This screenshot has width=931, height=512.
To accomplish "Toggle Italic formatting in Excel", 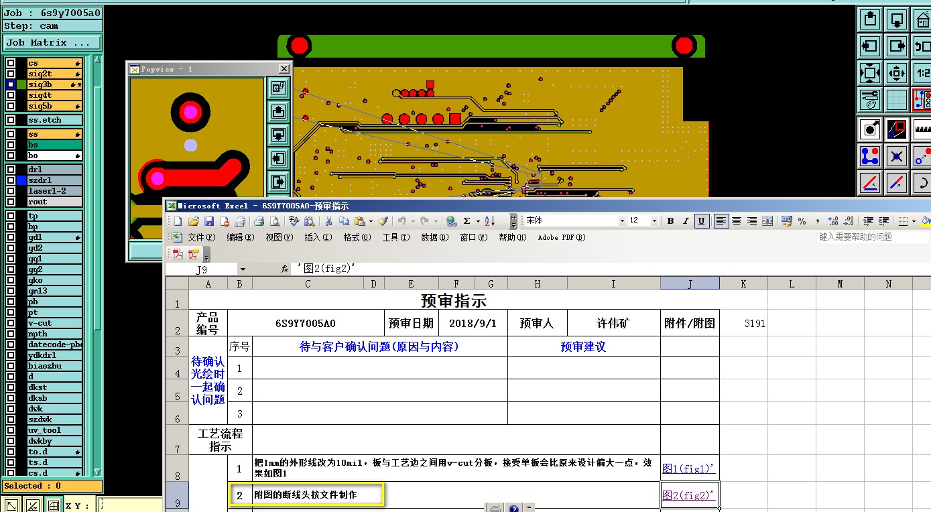I will (x=686, y=221).
